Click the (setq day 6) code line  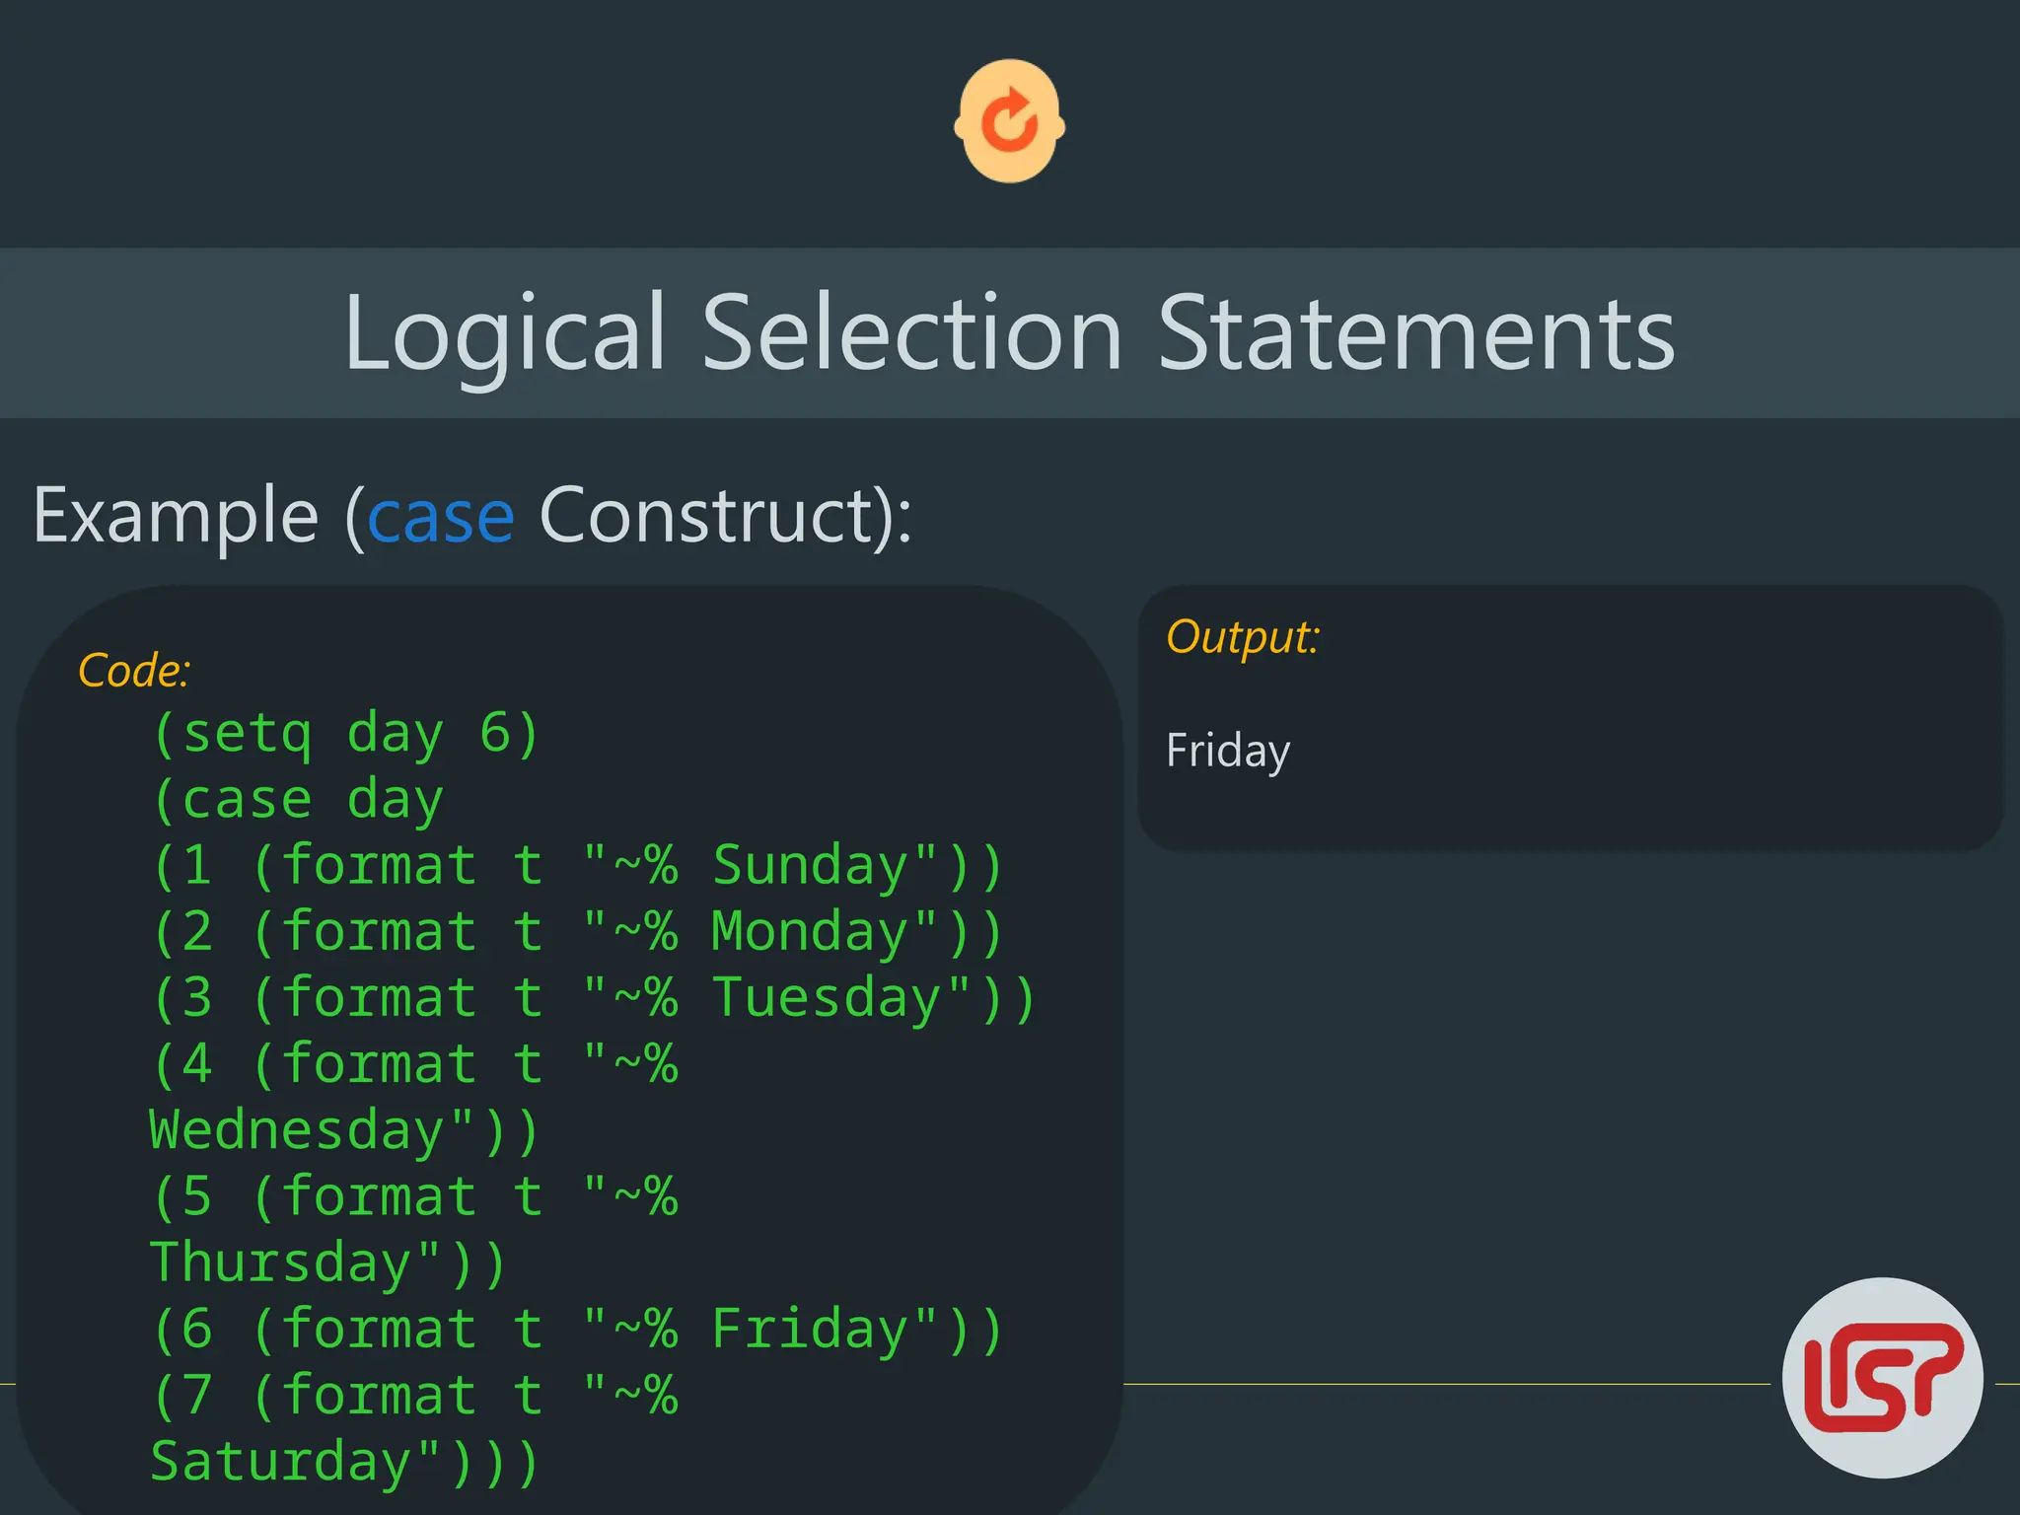tap(345, 734)
